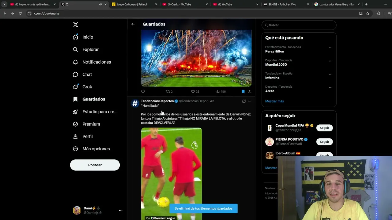Reply to the fireworks stadium post
Image resolution: width=392 pixels, height=220 pixels.
143,91
